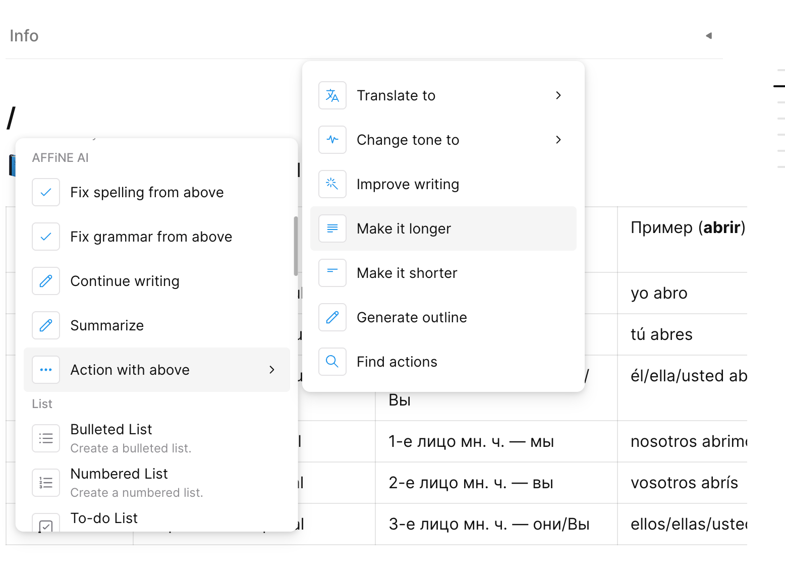Collapse the Info panel triangle
Image resolution: width=785 pixels, height=576 pixels.
[709, 36]
